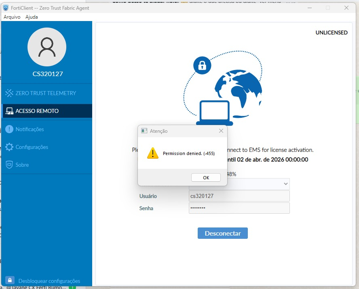359x289 pixels.
Task: Click the Atenção dialog title icon
Action: pos(144,131)
